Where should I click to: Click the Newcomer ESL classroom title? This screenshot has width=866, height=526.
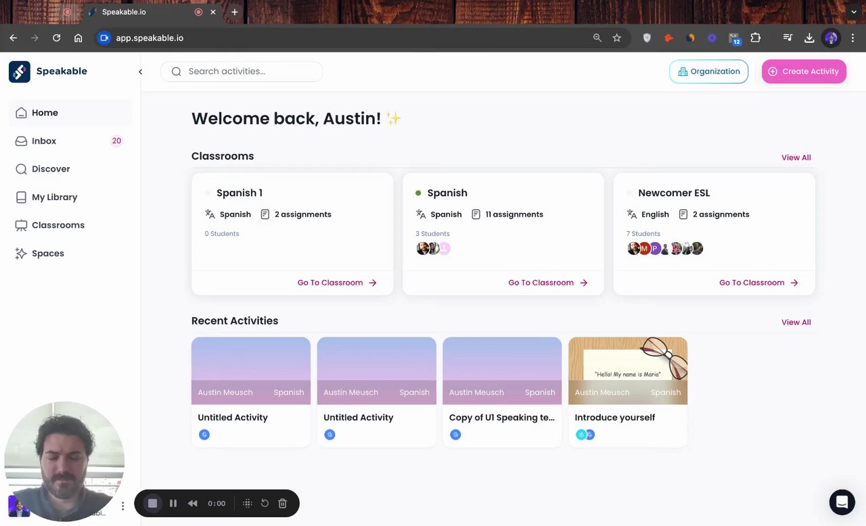pyautogui.click(x=674, y=193)
